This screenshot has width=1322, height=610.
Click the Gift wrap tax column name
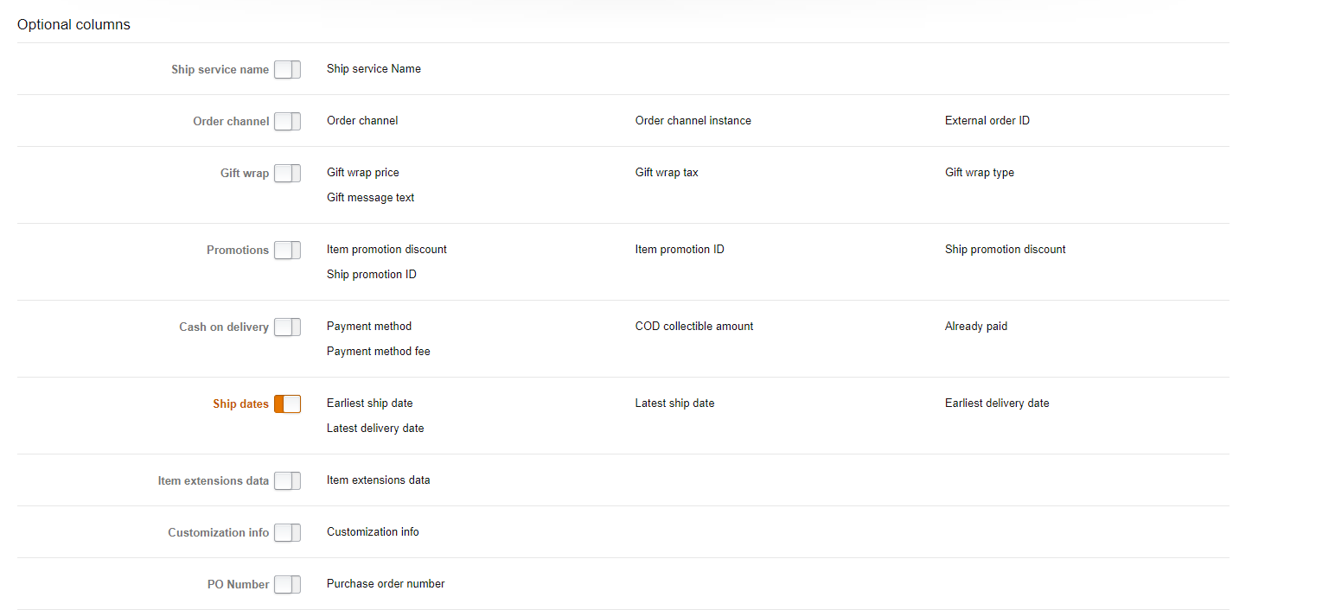tap(667, 172)
